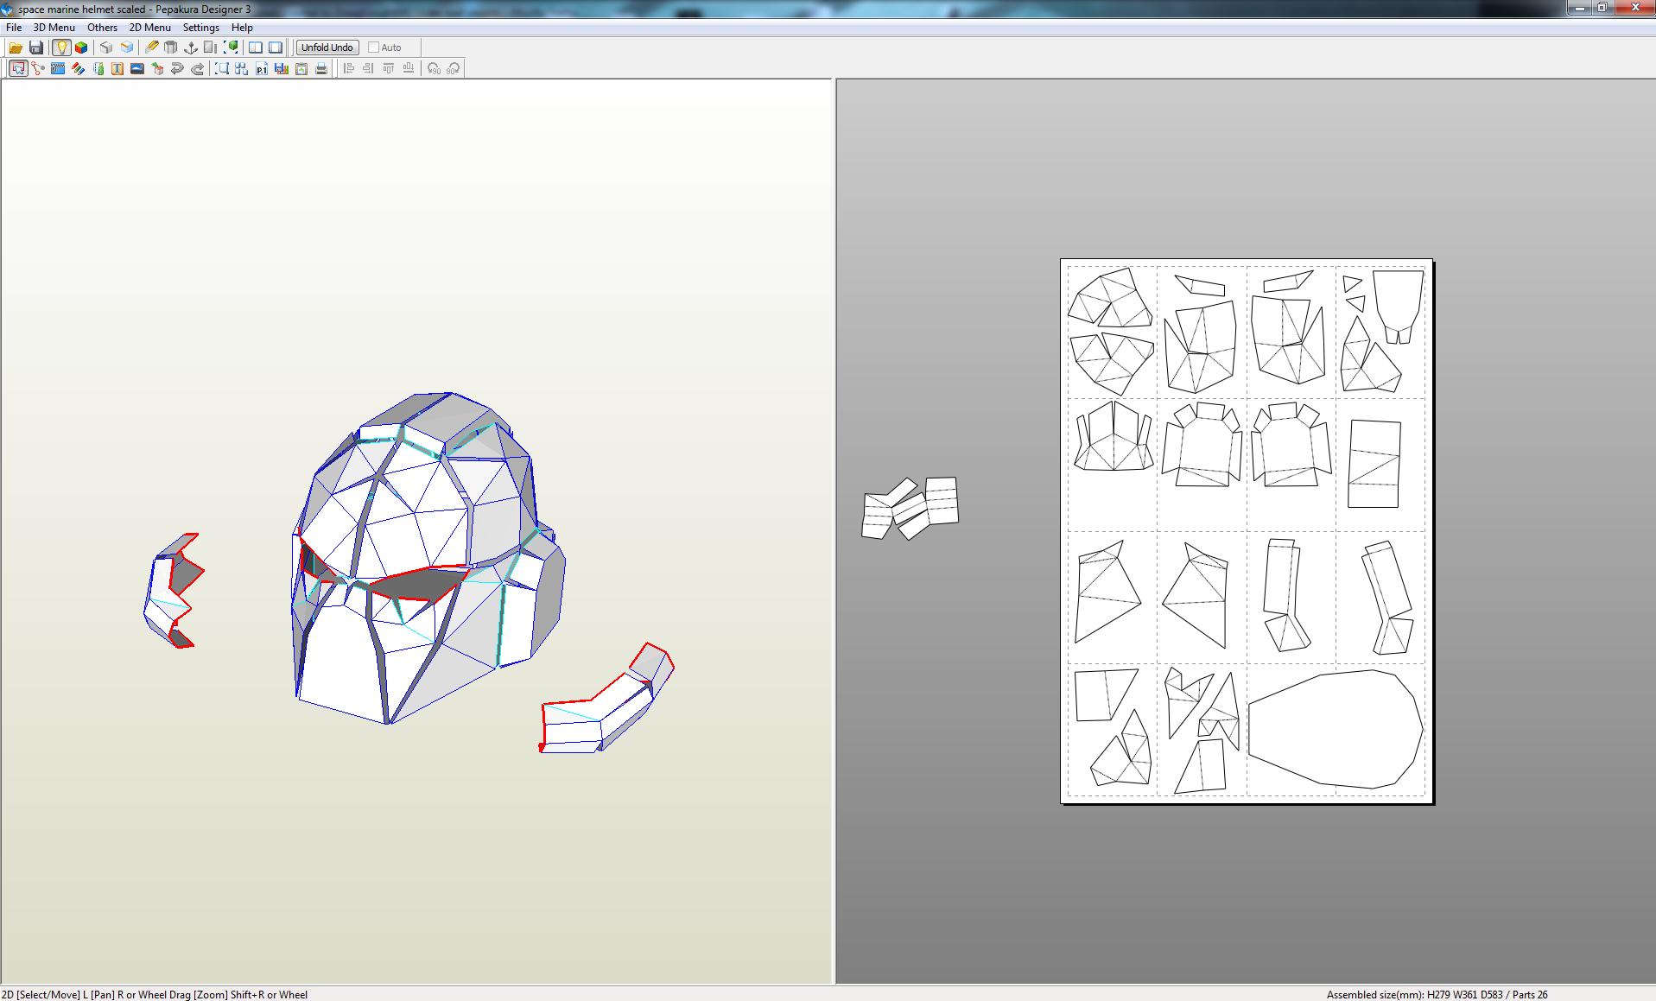Switch to split window layout icon
This screenshot has width=1656, height=1001.
coord(256,48)
